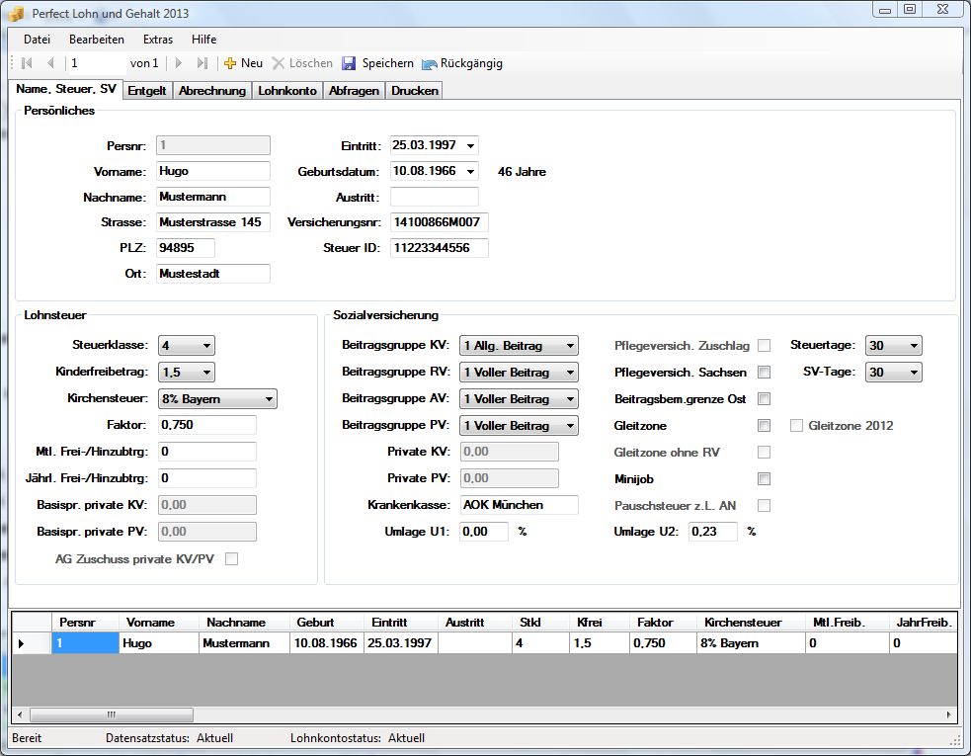Click horizontal scrollbar thumb of grid
971x756 pixels.
(112, 714)
